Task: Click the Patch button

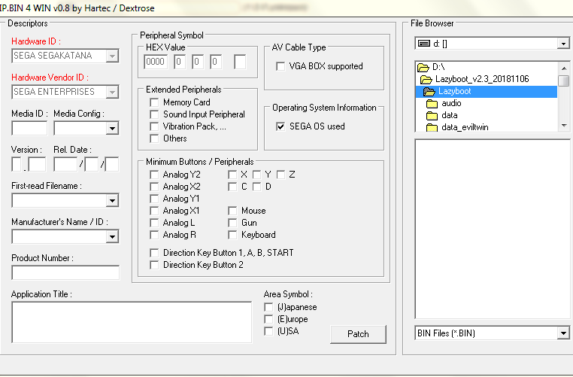Action: [358, 334]
